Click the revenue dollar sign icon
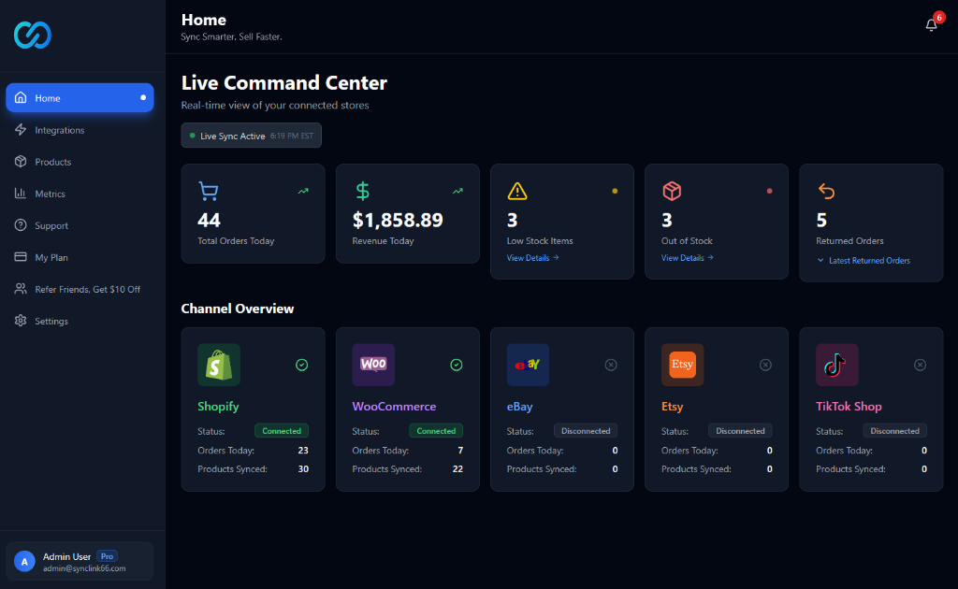 point(362,191)
